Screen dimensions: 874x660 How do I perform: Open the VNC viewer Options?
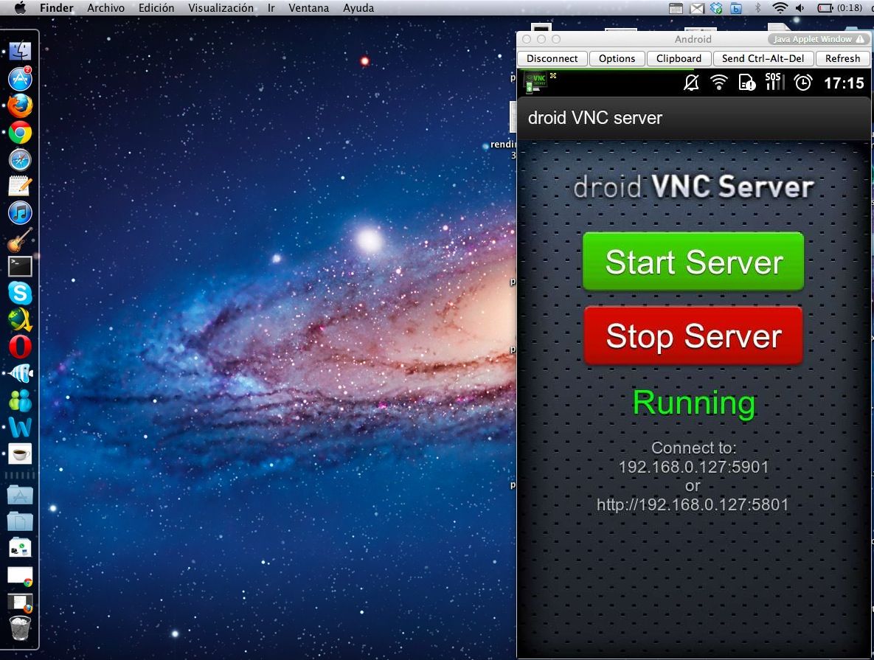pyautogui.click(x=617, y=58)
